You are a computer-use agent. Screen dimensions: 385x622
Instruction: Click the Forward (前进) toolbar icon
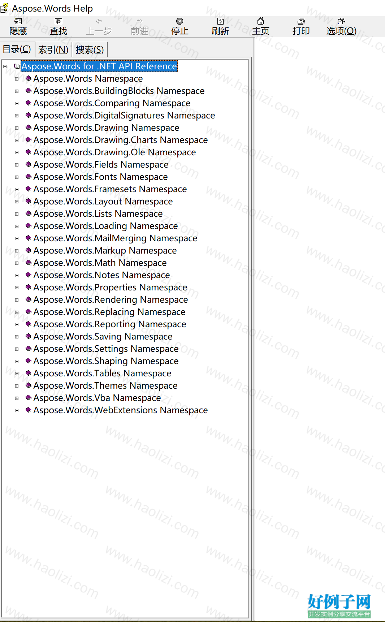(x=139, y=21)
